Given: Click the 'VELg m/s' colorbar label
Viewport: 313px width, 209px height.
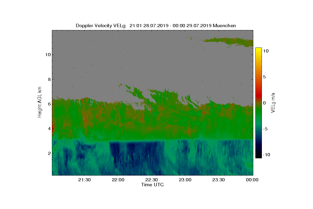Looking at the screenshot, I should 273,102.
